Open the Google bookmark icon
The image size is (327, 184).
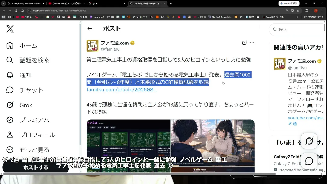coord(47,17)
